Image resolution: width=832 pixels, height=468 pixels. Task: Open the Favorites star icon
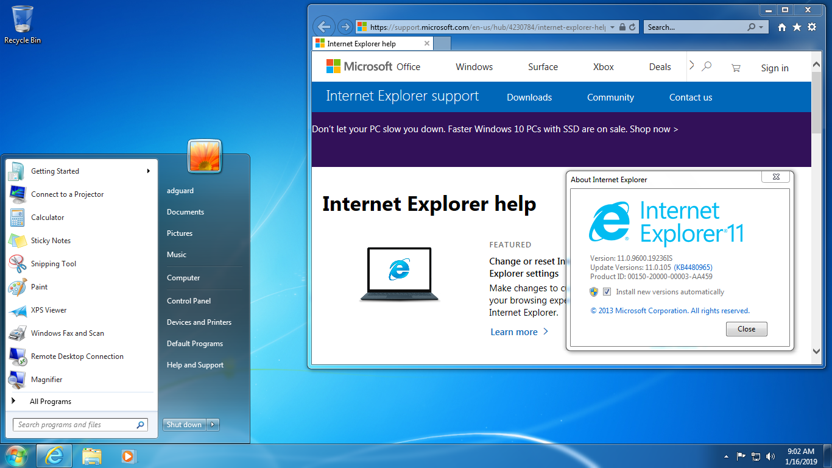(x=797, y=27)
